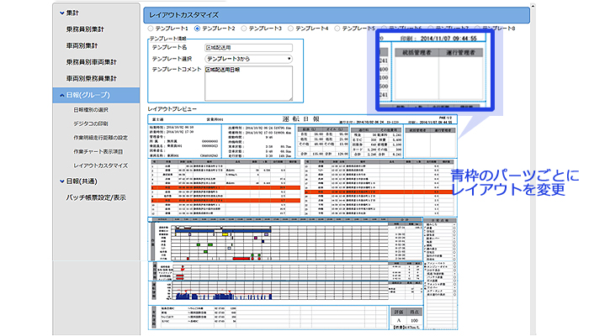Click the レイアウトカスタマイズ page title bar

[x=337, y=15]
